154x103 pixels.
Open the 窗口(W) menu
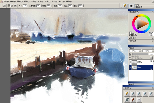tap(62, 2)
